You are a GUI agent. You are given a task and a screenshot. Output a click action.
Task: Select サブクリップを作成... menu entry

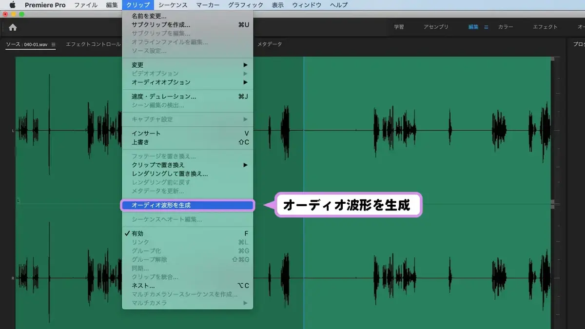(x=188, y=24)
